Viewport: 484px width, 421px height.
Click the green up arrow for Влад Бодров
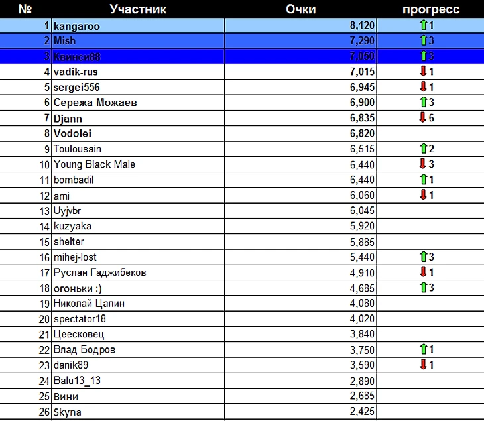[x=422, y=349]
